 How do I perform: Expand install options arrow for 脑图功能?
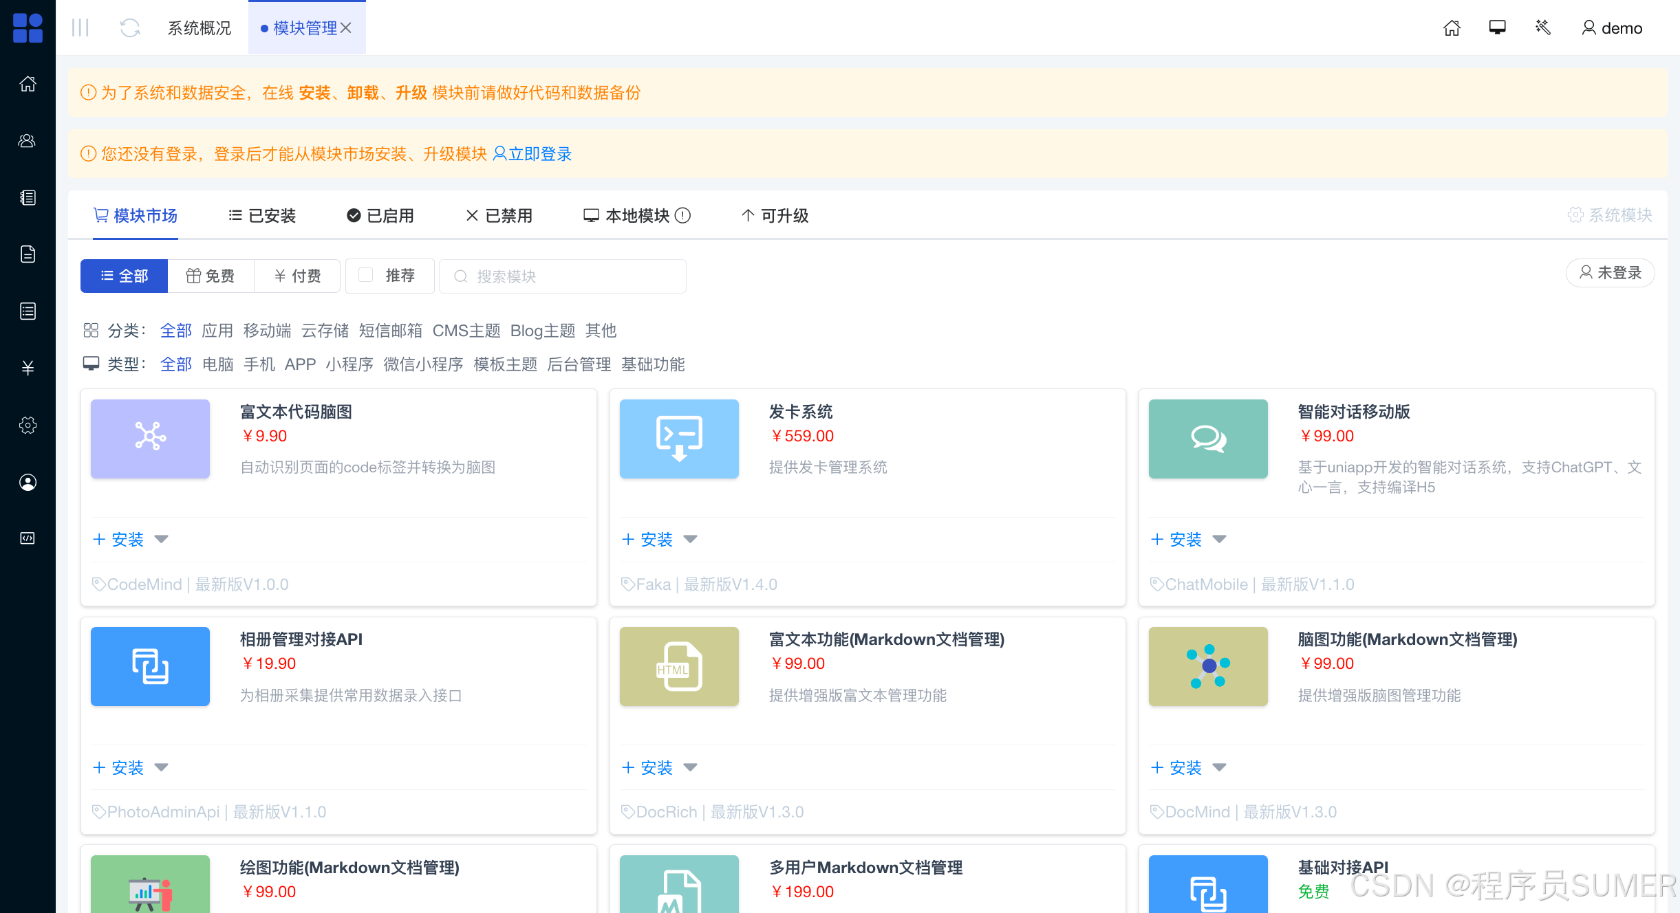click(1220, 767)
